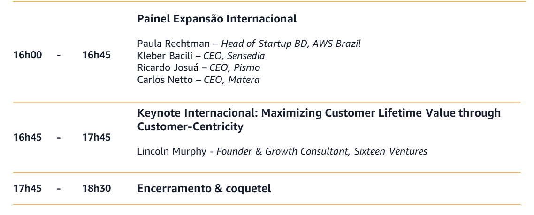Click Kleber Bacili CEO Sensedia text
The height and width of the screenshot is (215, 534).
tap(201, 55)
